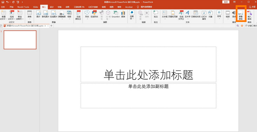Open the 口袋动画 PA tab
Viewport: 257px width, 132px height.
pos(79,7)
